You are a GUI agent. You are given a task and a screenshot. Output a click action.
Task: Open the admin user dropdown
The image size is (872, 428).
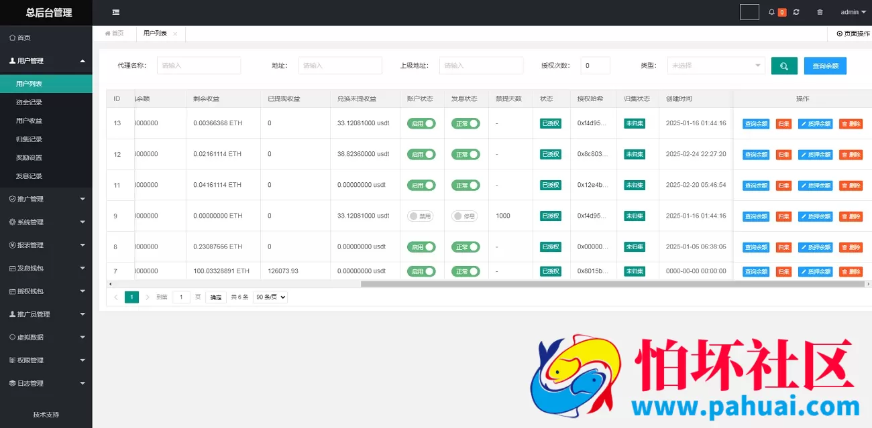853,12
